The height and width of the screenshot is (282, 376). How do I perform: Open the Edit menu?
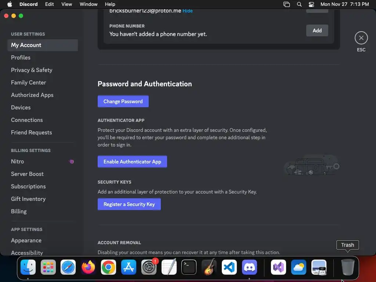coord(50,4)
